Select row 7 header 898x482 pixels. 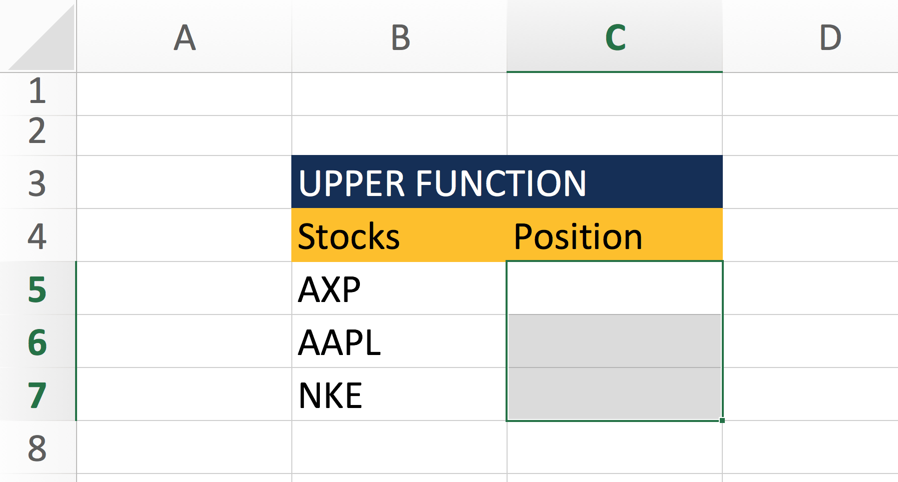tap(38, 394)
